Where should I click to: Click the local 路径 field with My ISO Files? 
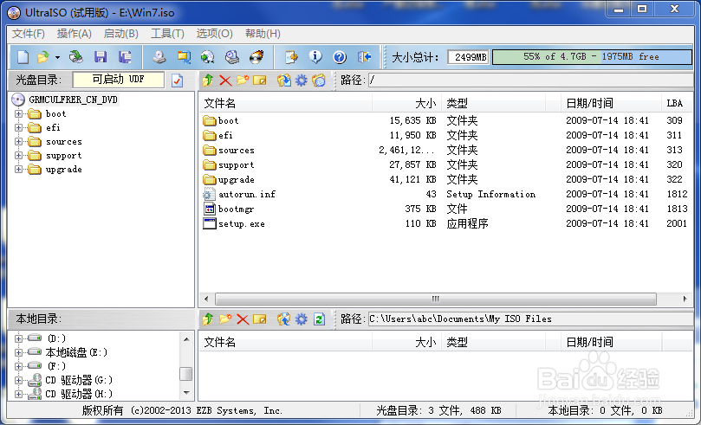coord(530,319)
